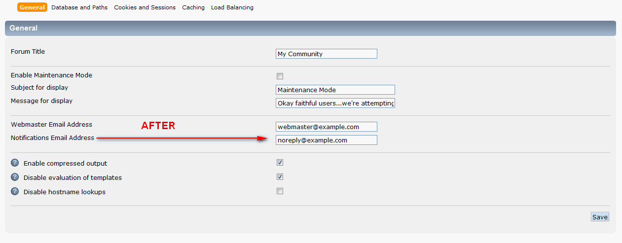Screen dimensions: 622x243
Task: Switch to General tab
Action: [x=33, y=7]
